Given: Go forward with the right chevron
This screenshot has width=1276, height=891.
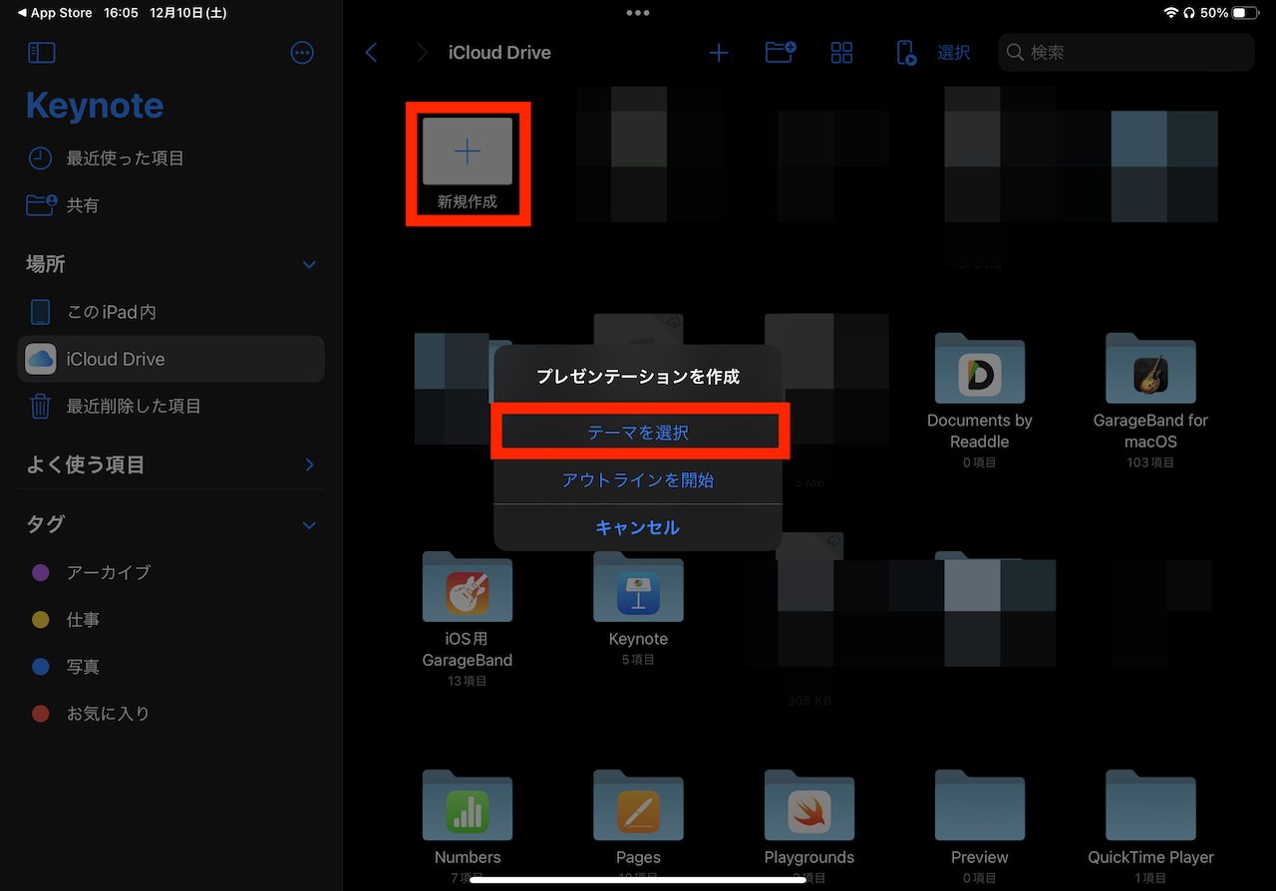Looking at the screenshot, I should [423, 53].
